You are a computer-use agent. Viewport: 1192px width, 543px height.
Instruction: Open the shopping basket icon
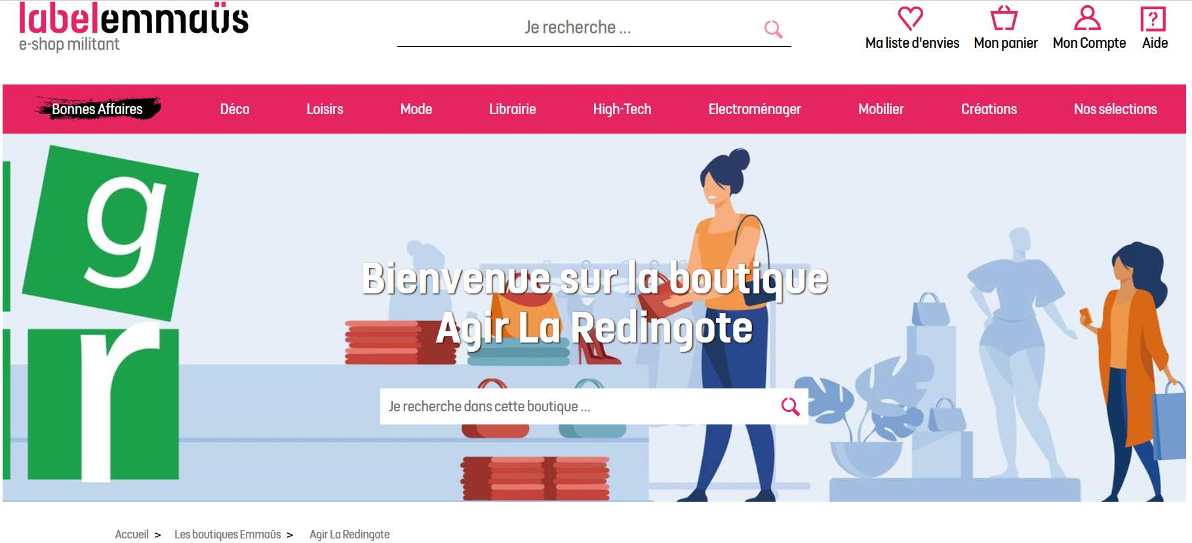1004,18
